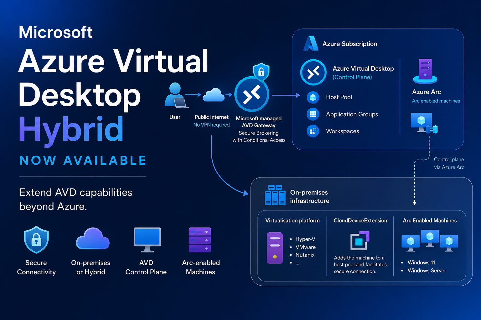This screenshot has height=320, width=481.
Task: Click the '(Control Plane)' subtitle
Action: pos(352,77)
